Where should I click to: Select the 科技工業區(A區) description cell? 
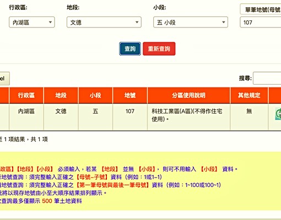pos(188,117)
